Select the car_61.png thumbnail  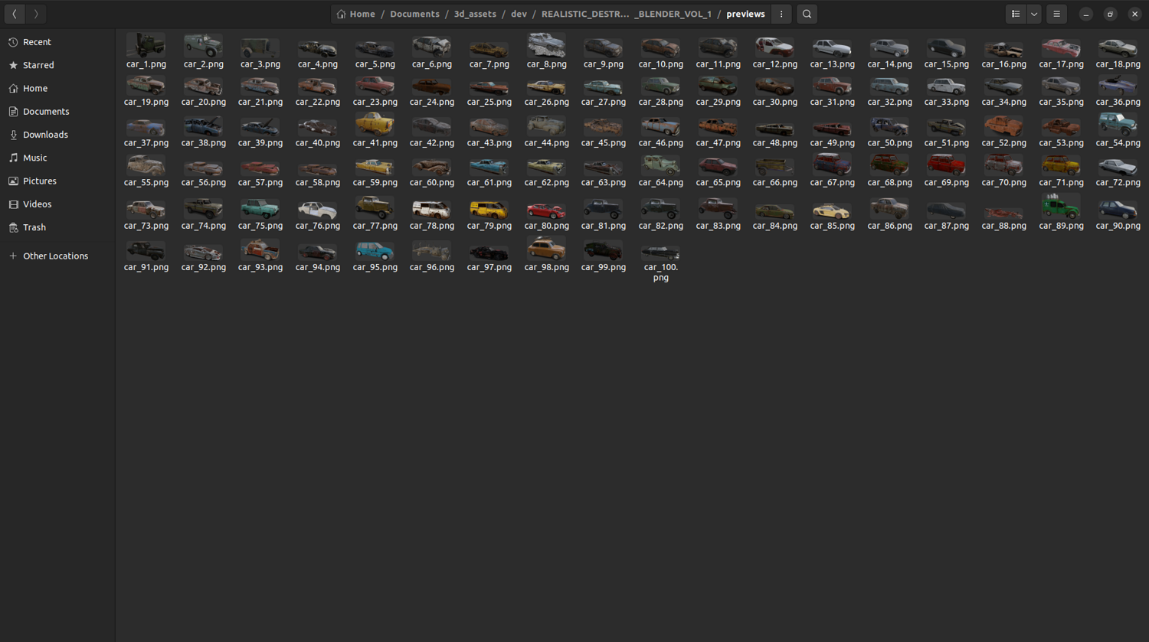(489, 165)
